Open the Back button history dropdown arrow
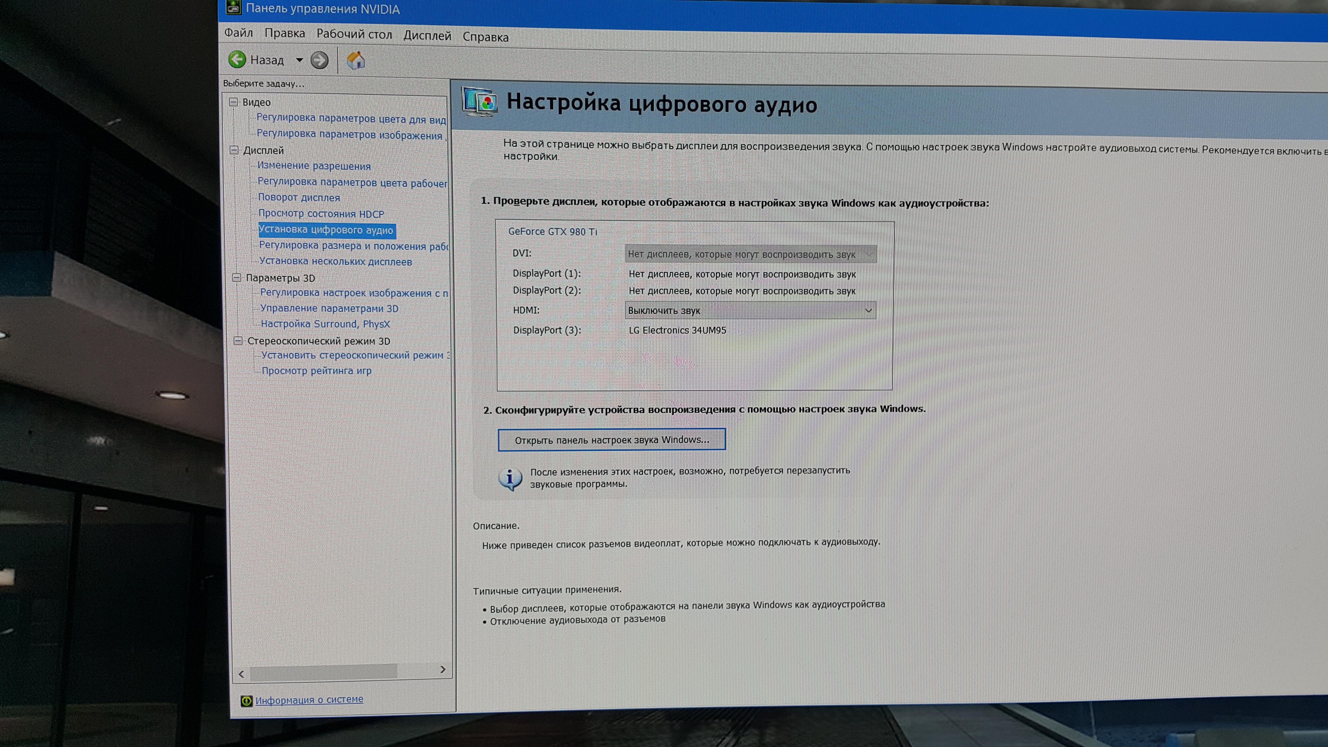Image resolution: width=1328 pixels, height=747 pixels. tap(299, 60)
